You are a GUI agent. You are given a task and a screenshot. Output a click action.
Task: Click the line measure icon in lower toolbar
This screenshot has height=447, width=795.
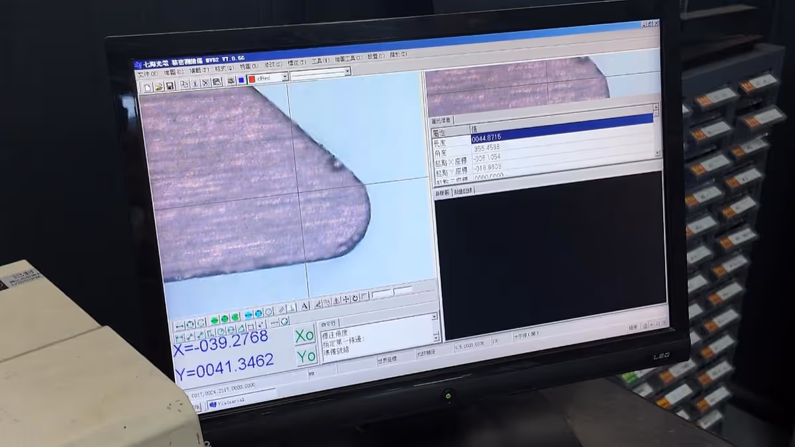point(180,326)
